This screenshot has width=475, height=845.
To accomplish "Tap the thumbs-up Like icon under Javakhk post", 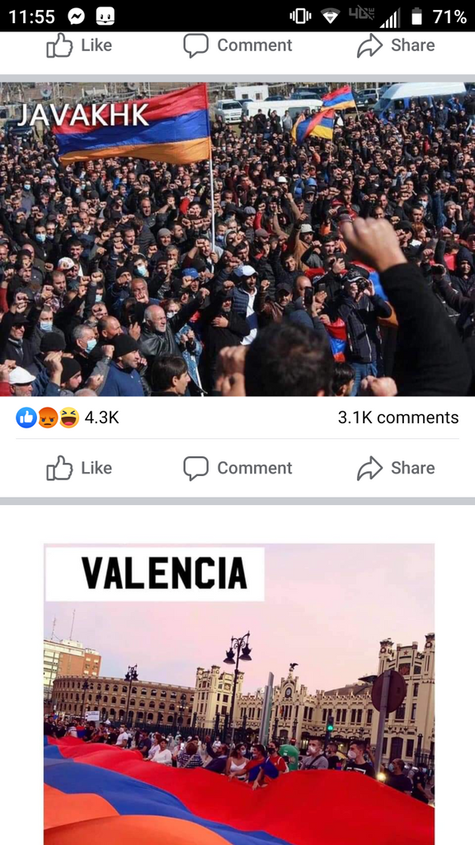I will coord(59,468).
